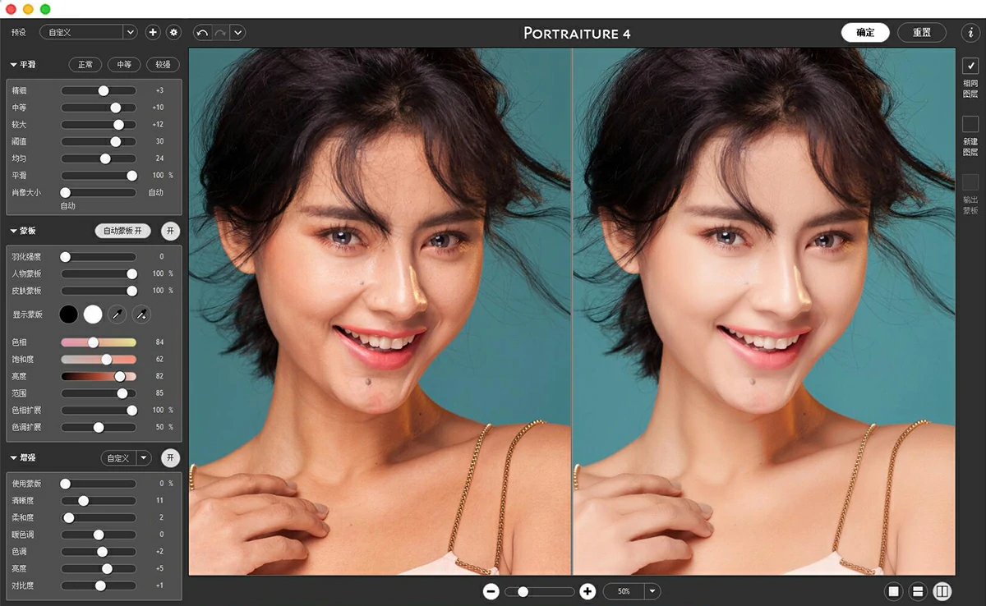Image resolution: width=986 pixels, height=606 pixels.
Task: Open the 50% zoom level dropdown
Action: pyautogui.click(x=652, y=591)
